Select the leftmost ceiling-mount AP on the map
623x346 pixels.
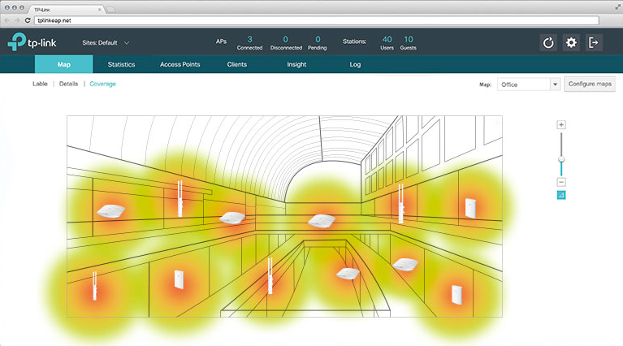coord(110,211)
